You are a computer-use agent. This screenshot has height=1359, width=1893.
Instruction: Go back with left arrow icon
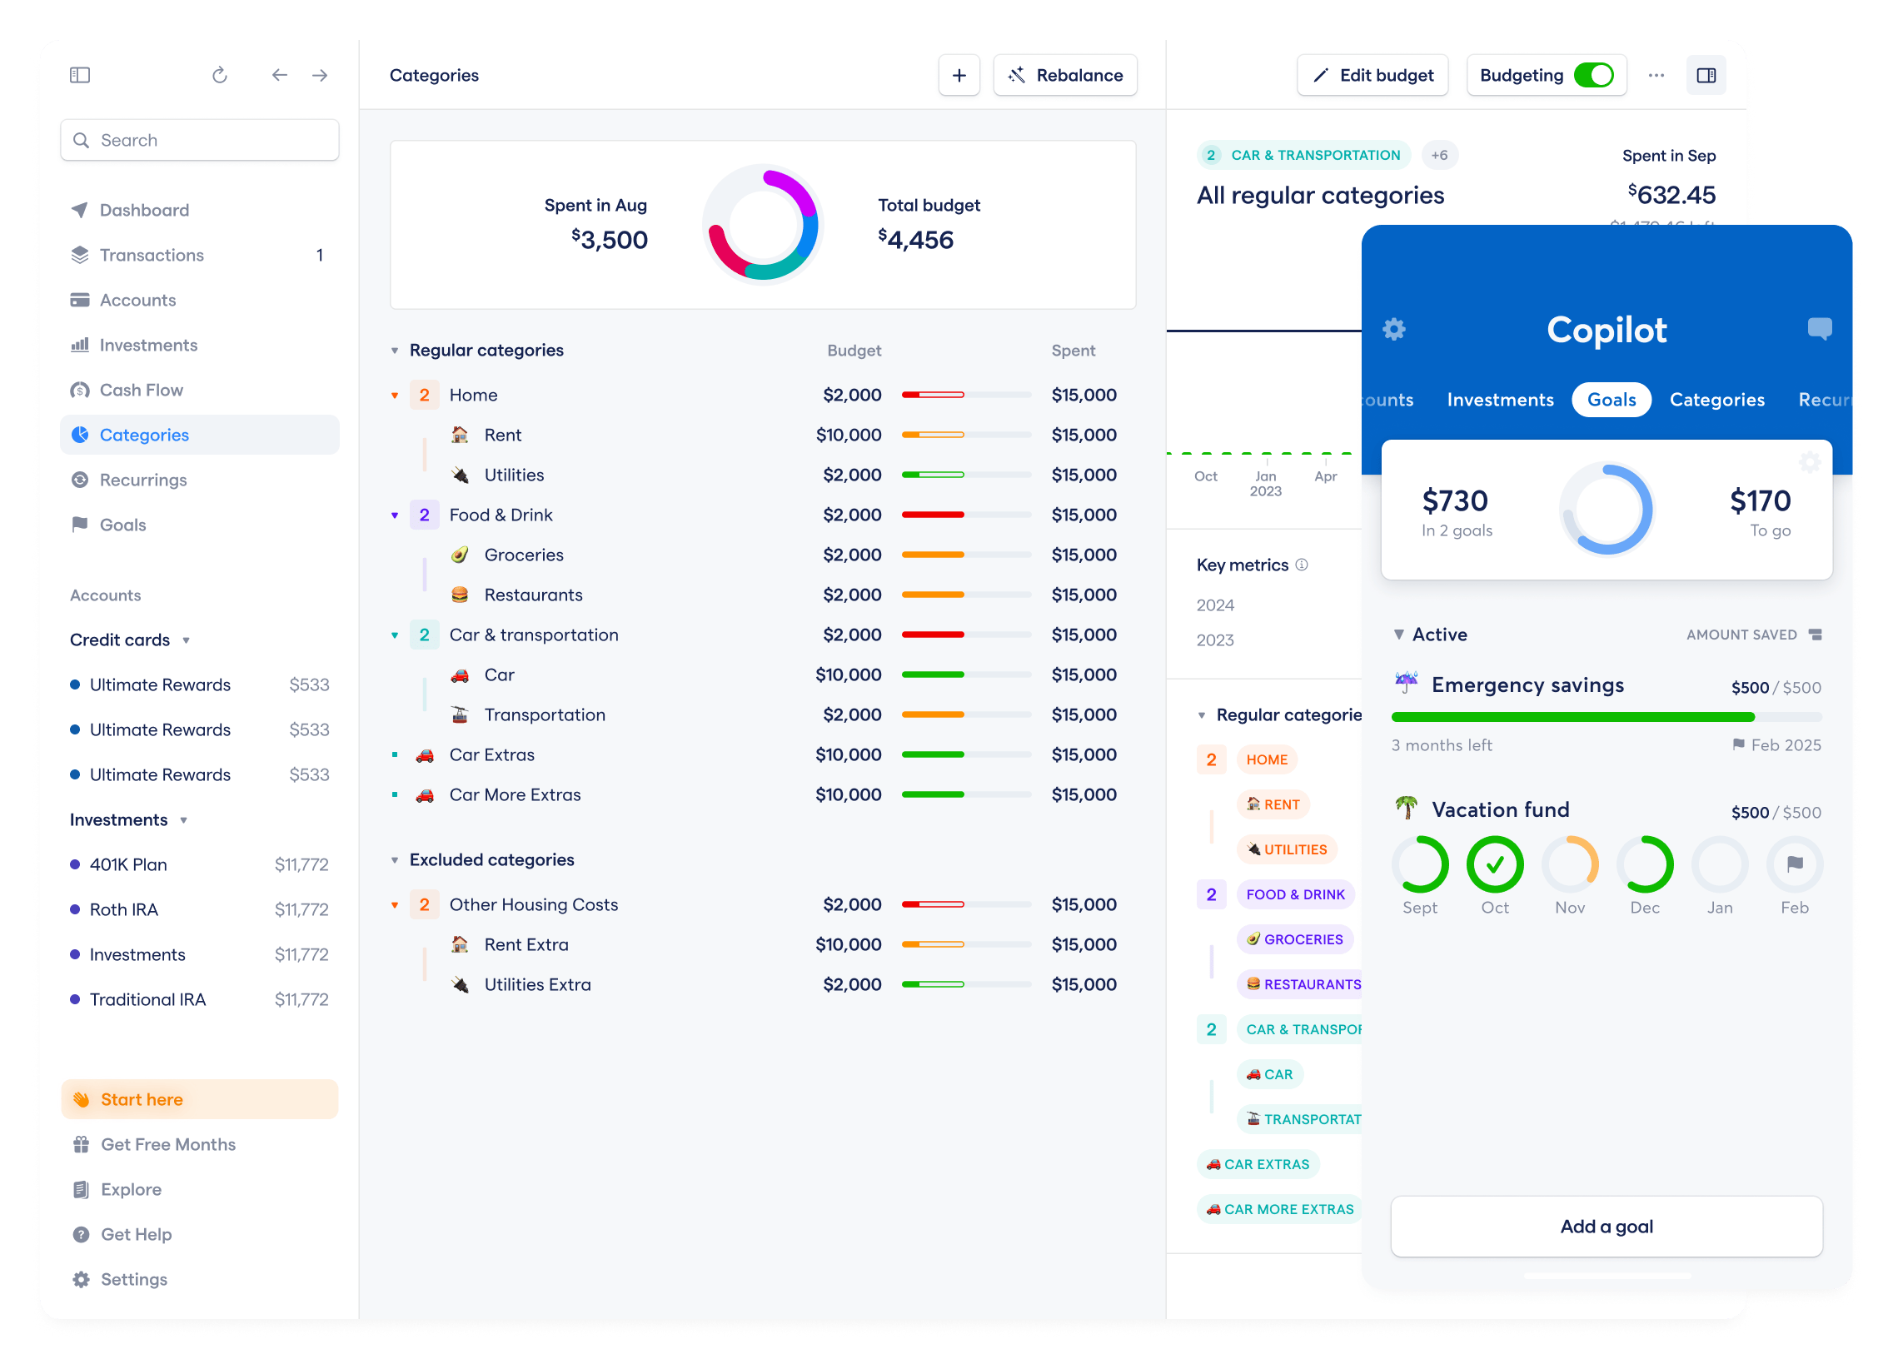tap(280, 75)
